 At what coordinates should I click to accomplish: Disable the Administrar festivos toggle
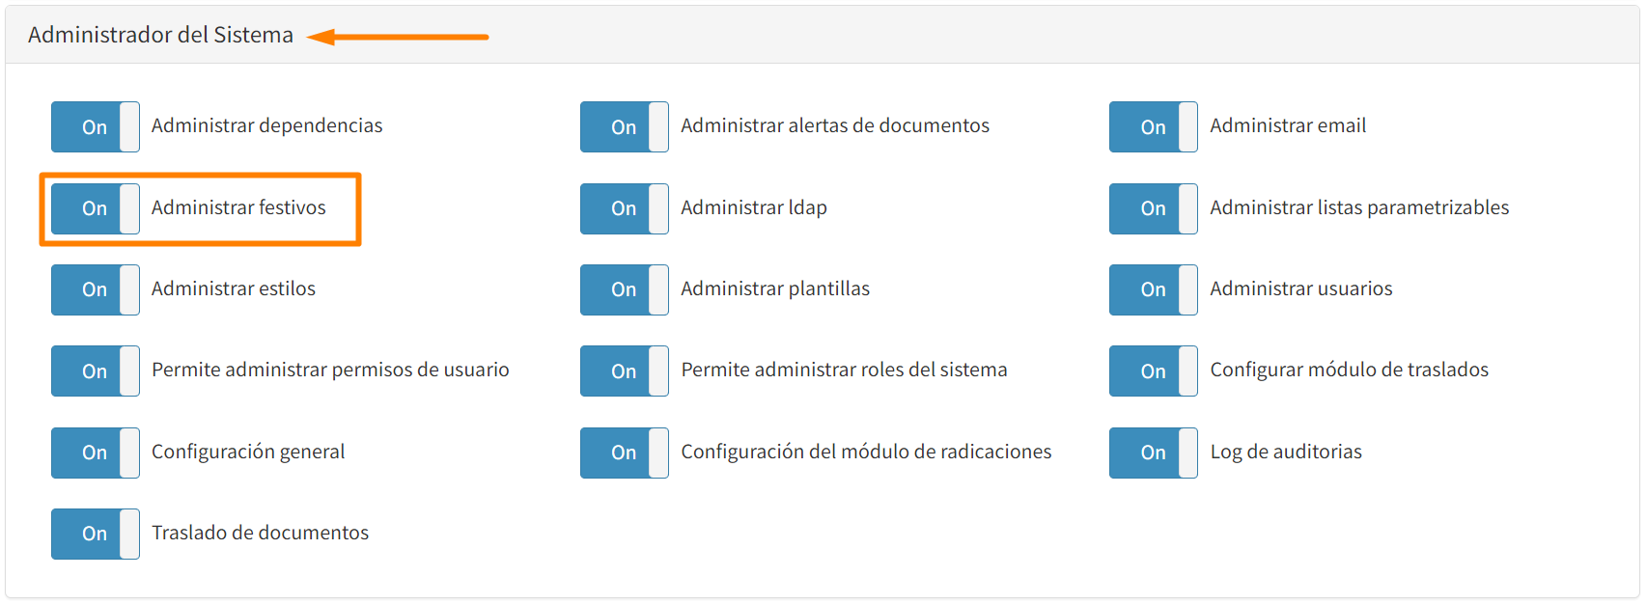tap(95, 208)
